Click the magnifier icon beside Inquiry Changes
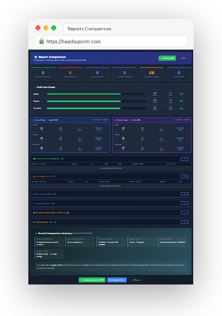 pos(34,222)
